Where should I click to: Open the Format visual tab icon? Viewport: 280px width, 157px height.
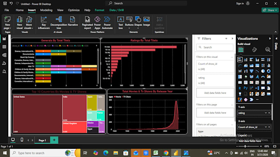click(254, 50)
